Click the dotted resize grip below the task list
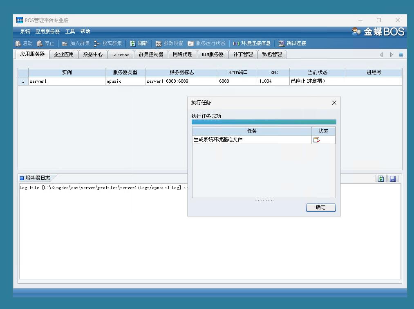 click(x=264, y=200)
